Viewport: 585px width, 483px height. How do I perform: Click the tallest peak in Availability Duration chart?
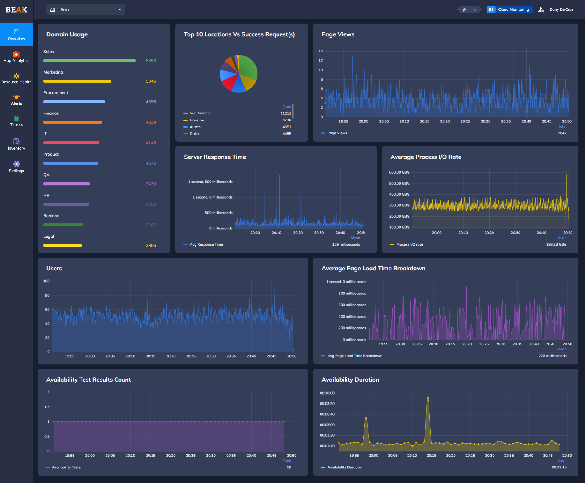tap(428, 397)
